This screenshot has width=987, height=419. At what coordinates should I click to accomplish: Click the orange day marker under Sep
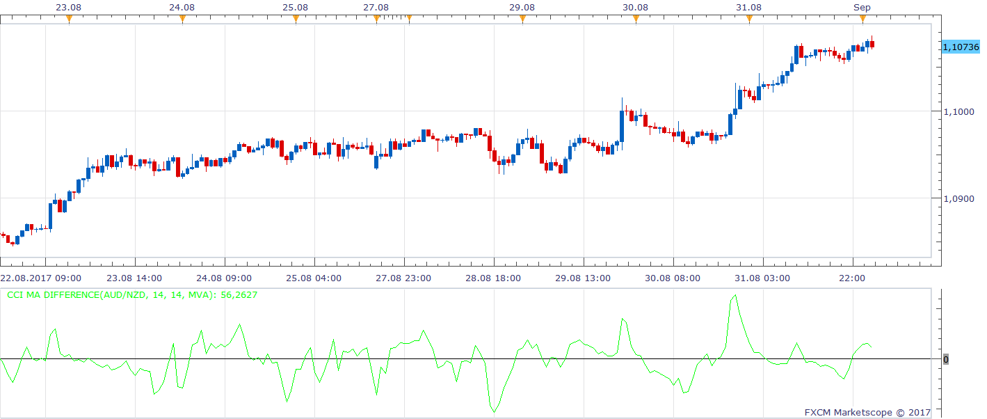pyautogui.click(x=862, y=19)
